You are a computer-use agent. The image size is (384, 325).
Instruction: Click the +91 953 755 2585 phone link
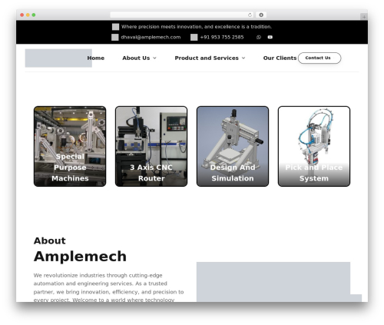[222, 37]
